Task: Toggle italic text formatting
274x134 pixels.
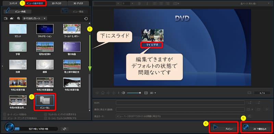Action: click(x=147, y=3)
